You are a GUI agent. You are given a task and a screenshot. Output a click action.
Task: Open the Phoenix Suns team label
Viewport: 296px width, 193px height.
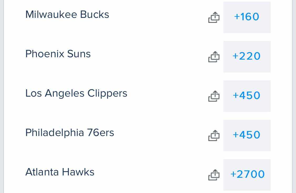coord(58,54)
